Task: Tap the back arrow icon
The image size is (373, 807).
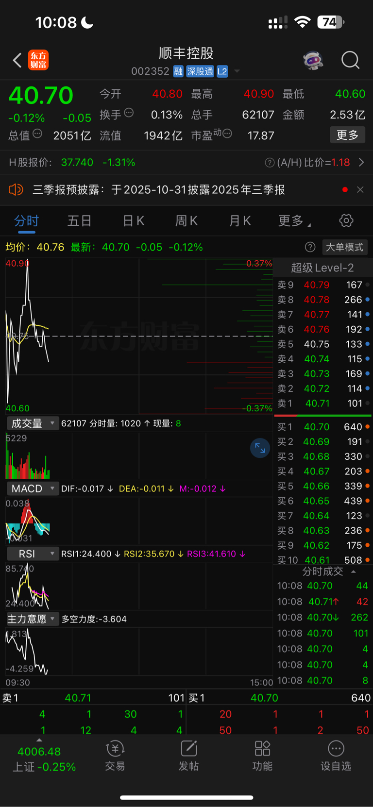Action: pos(17,60)
